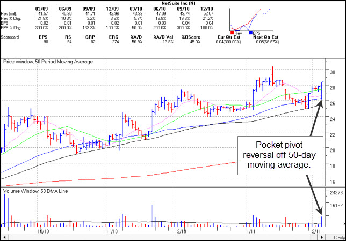Select the 06/09 quarter column header
Screen dimensions: 346x241
tap(65, 9)
